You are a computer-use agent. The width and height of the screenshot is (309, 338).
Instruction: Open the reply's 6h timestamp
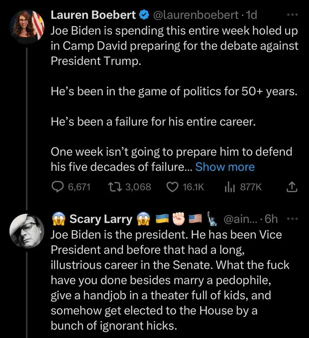(x=271, y=219)
